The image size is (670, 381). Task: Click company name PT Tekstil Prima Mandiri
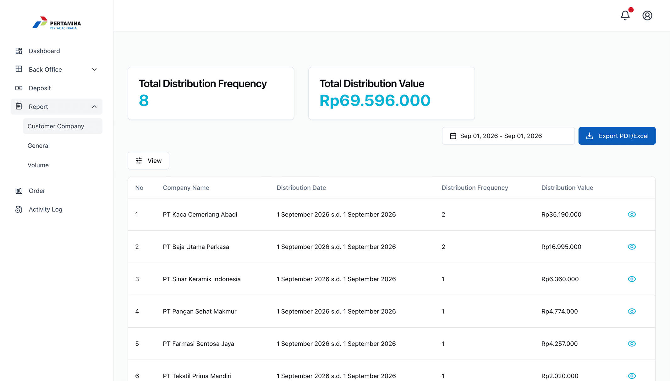(197, 376)
